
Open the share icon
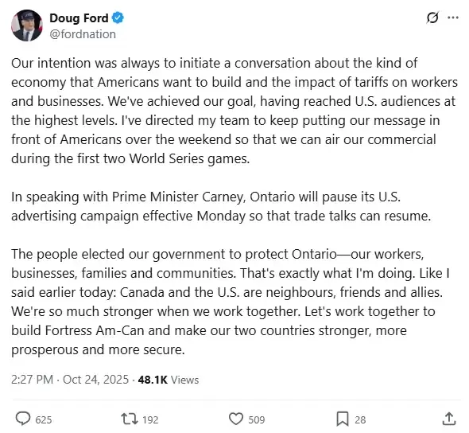tap(449, 419)
